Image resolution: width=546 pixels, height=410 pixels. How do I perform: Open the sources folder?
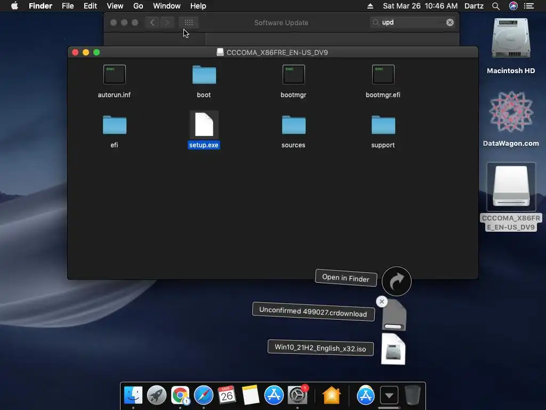(294, 125)
